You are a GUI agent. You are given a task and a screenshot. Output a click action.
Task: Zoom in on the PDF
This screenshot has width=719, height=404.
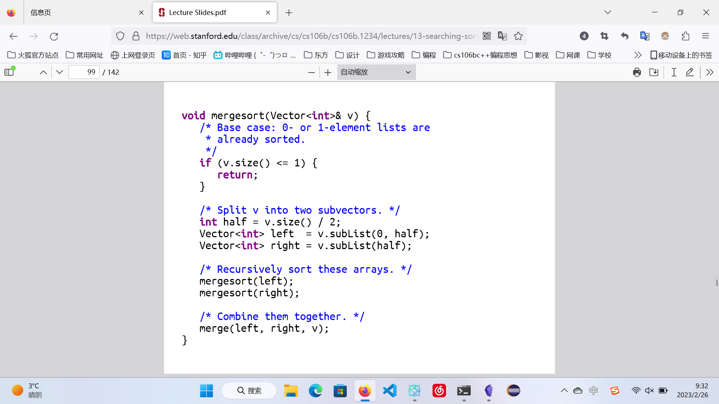(x=328, y=72)
